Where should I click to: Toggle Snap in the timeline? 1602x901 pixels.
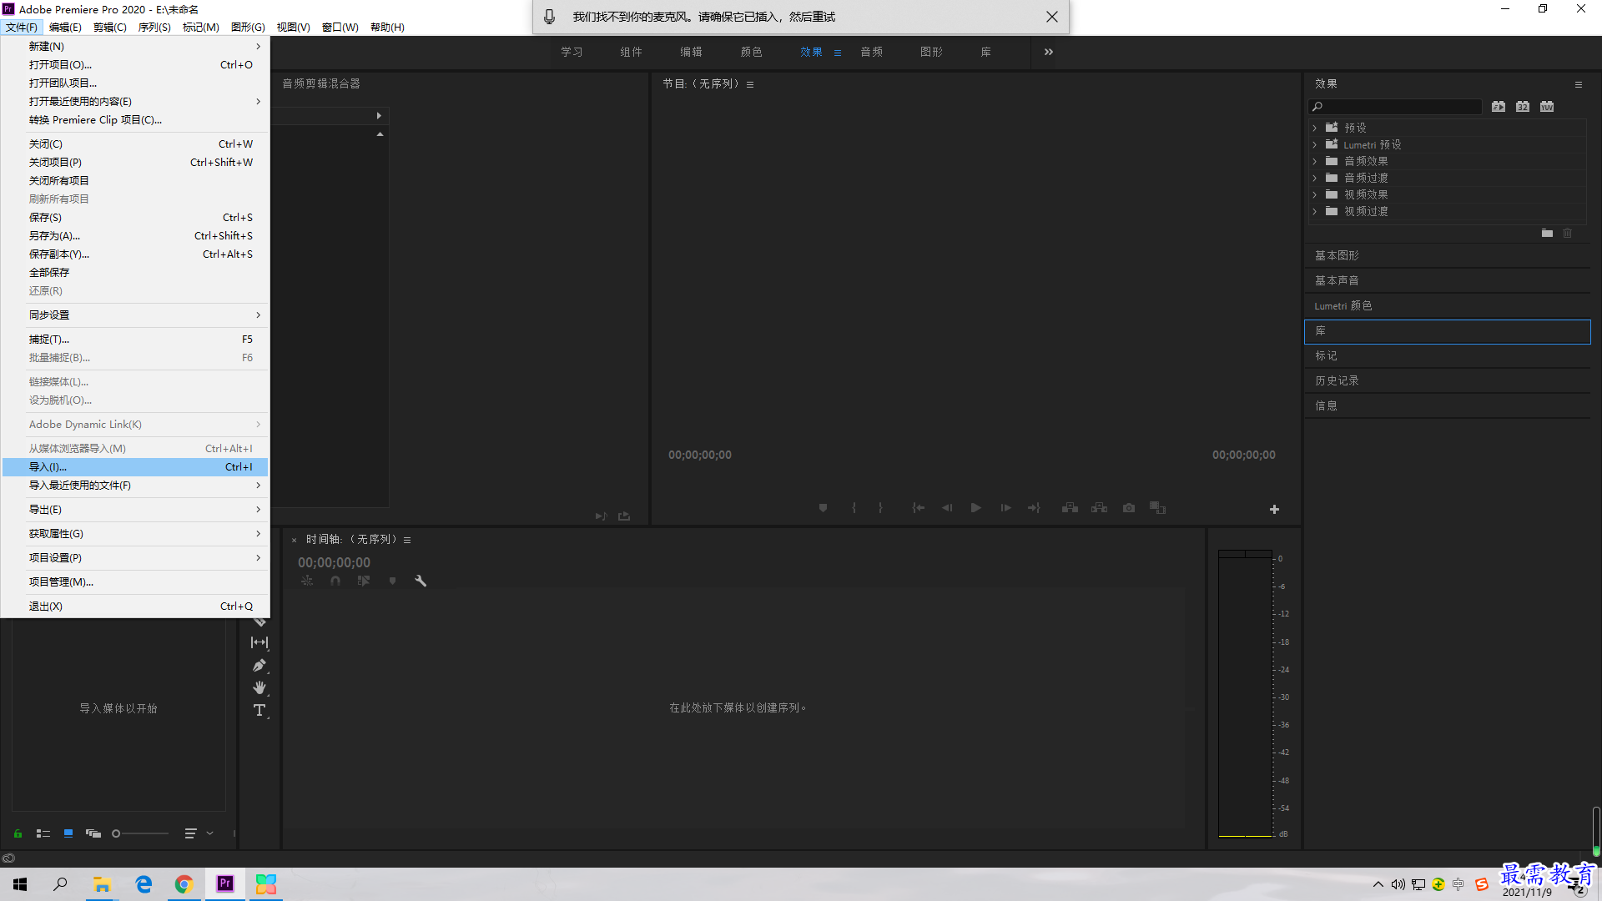[335, 581]
